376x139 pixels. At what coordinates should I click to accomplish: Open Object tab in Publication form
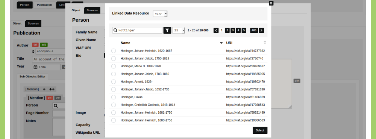[x=17, y=24]
